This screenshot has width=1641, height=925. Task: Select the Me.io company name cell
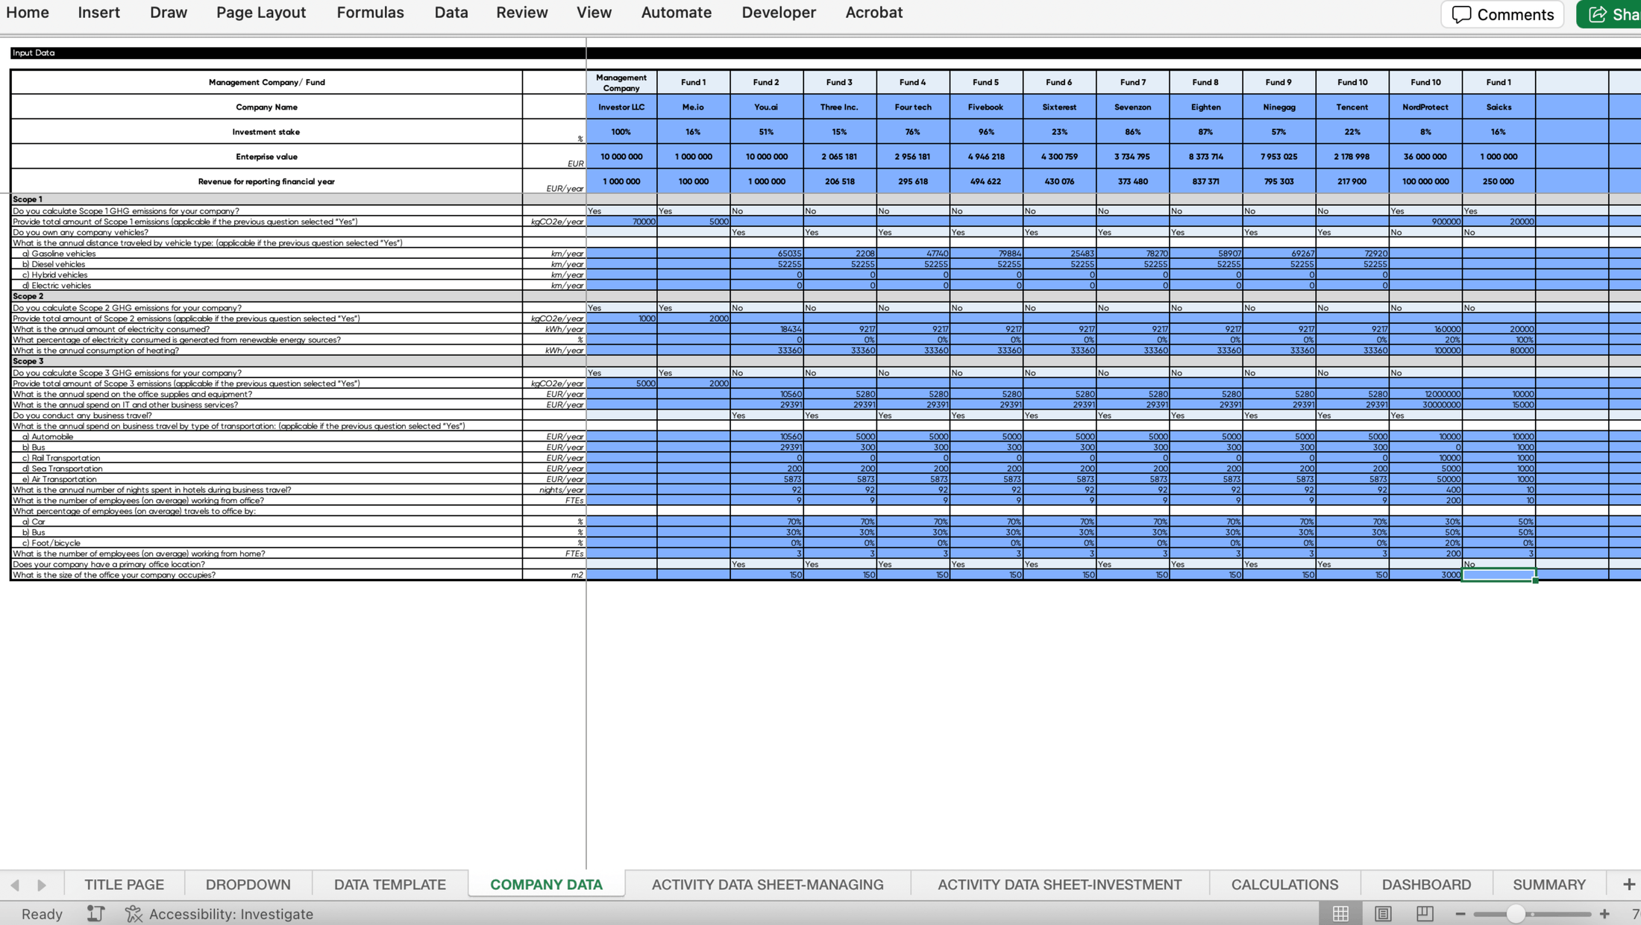click(x=694, y=107)
